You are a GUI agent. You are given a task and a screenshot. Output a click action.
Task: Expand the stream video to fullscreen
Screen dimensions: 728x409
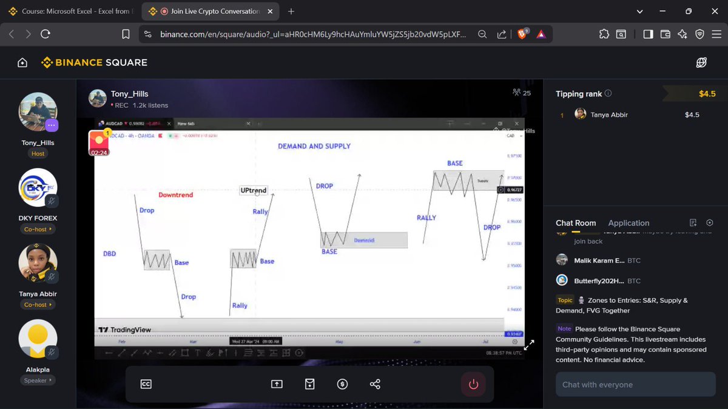pos(528,345)
